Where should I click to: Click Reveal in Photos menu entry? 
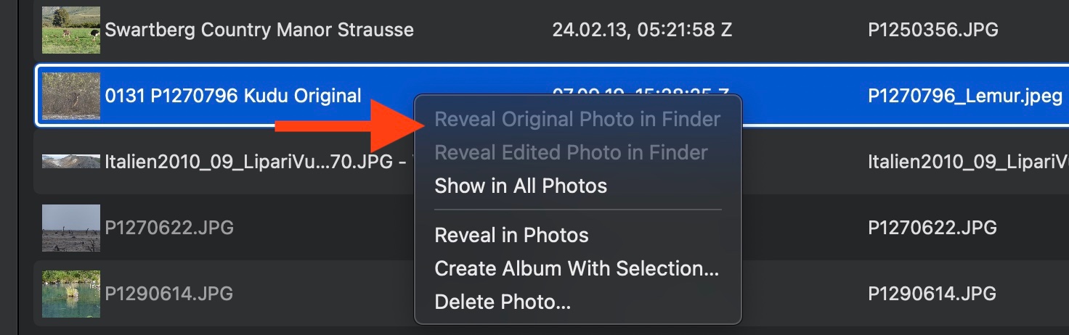(511, 236)
